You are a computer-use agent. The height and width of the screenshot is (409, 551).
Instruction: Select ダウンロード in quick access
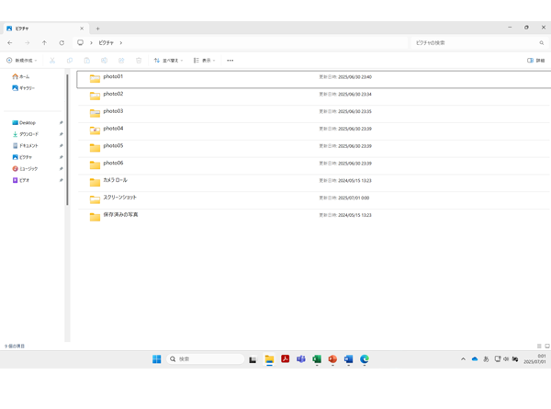click(28, 134)
